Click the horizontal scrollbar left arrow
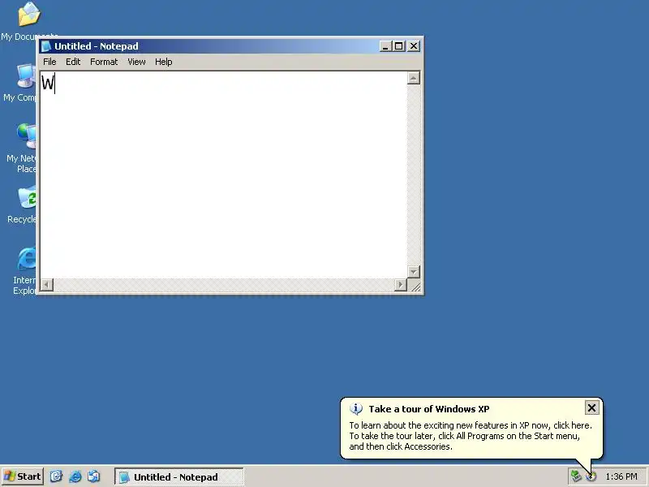Screen dimensions: 649x487 [47, 285]
